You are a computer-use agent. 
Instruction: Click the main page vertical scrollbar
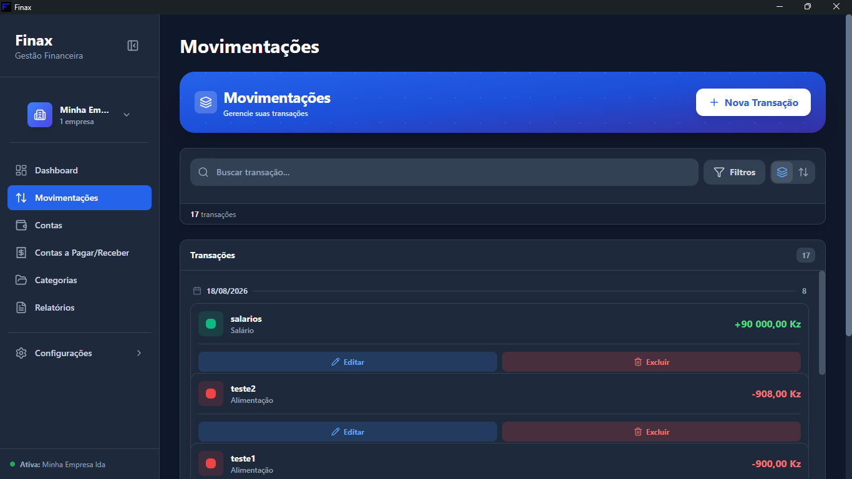pos(848,175)
